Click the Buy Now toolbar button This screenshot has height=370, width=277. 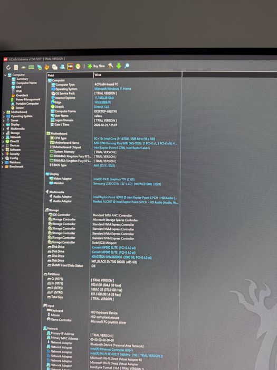96,66
